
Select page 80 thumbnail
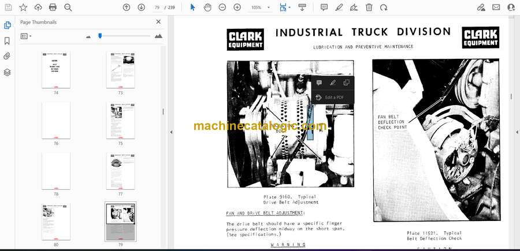coord(55,222)
